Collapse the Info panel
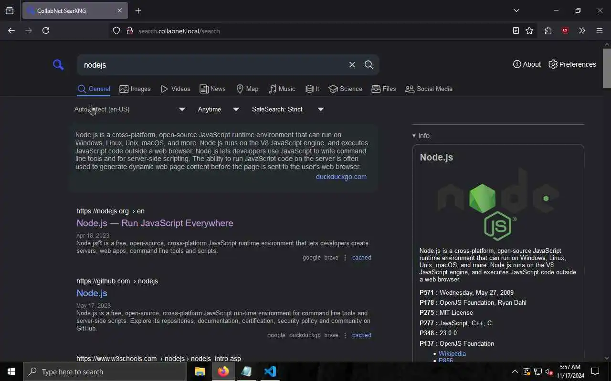 click(x=421, y=136)
